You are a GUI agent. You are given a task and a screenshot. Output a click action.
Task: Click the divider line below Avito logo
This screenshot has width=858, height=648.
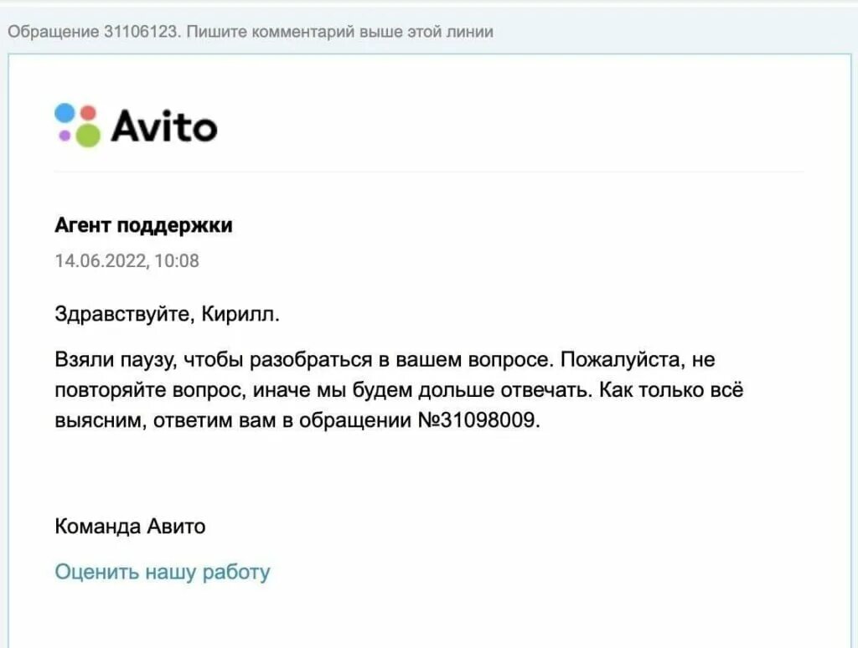click(x=429, y=172)
